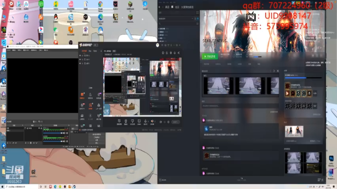Open gear settings of second OBS mixer channel
The height and width of the screenshot is (189, 337).
click(67, 141)
